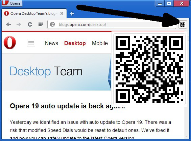Click the Desktop Team banner heading

point(46,72)
